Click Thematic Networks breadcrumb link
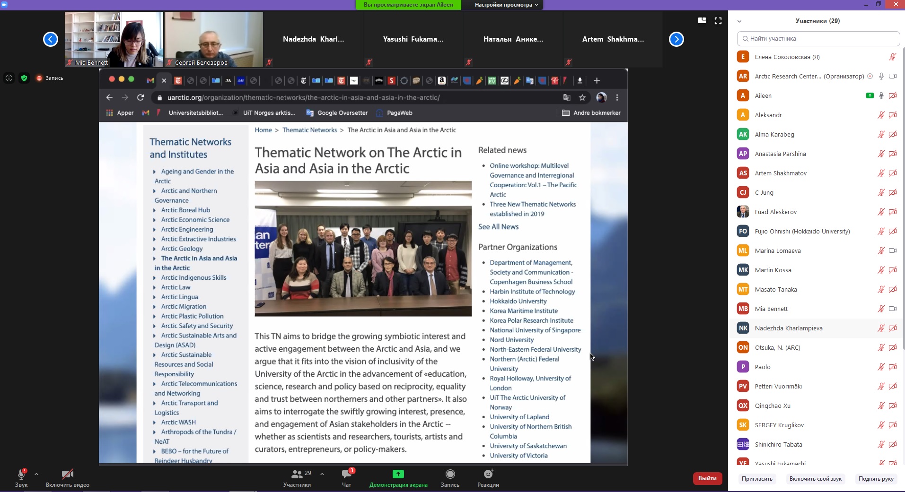905x492 pixels. (309, 130)
